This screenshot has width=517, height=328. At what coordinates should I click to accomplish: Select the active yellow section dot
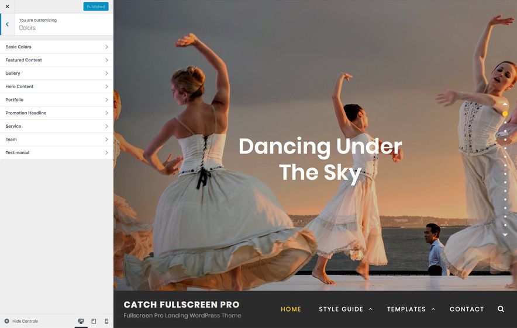[505, 113]
